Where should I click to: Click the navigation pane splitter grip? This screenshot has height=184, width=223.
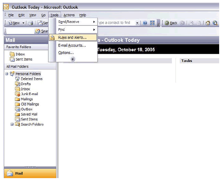click(x=30, y=167)
